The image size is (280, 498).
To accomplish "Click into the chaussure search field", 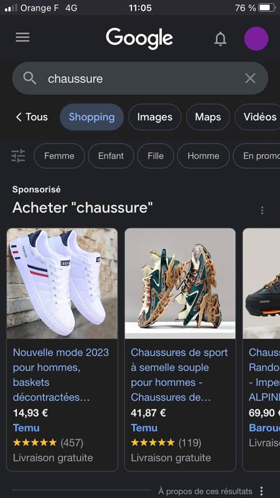I will click(x=140, y=78).
